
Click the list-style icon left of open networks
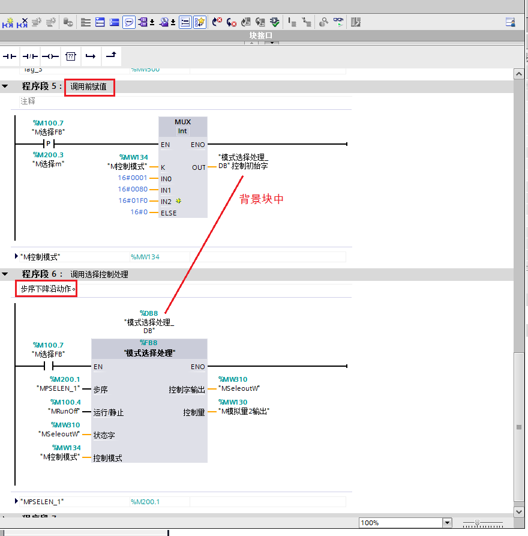click(85, 22)
